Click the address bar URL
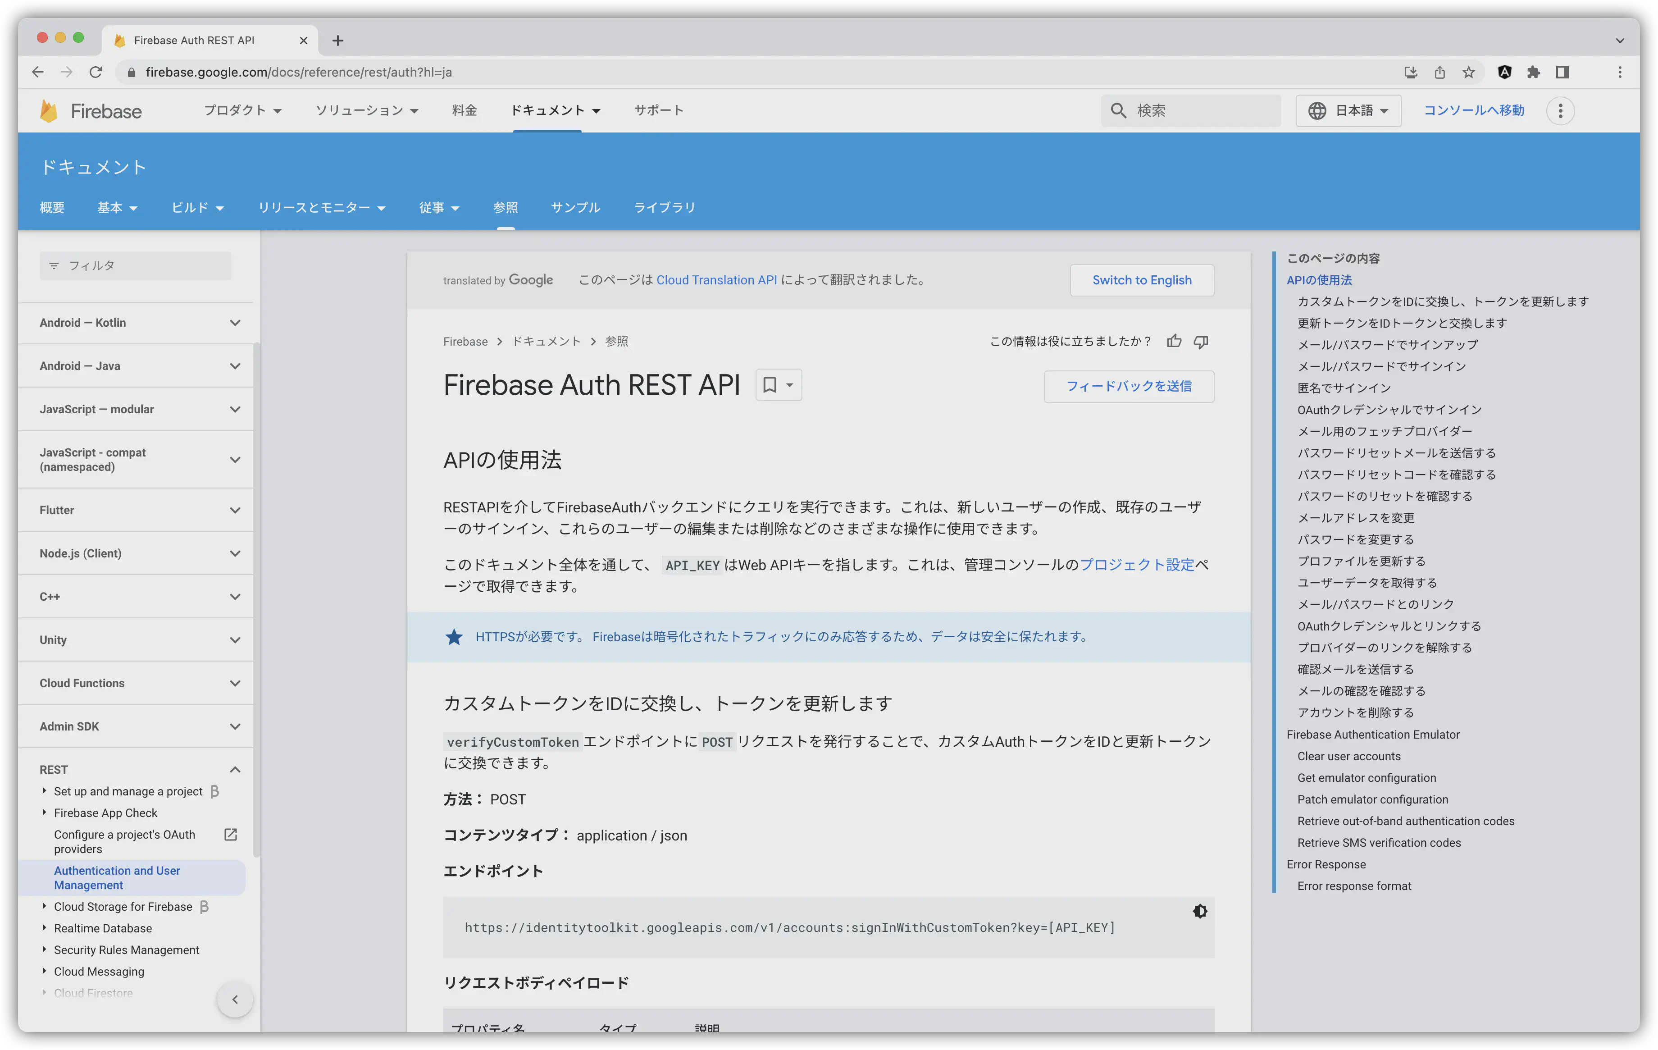1658x1050 pixels. 299,72
